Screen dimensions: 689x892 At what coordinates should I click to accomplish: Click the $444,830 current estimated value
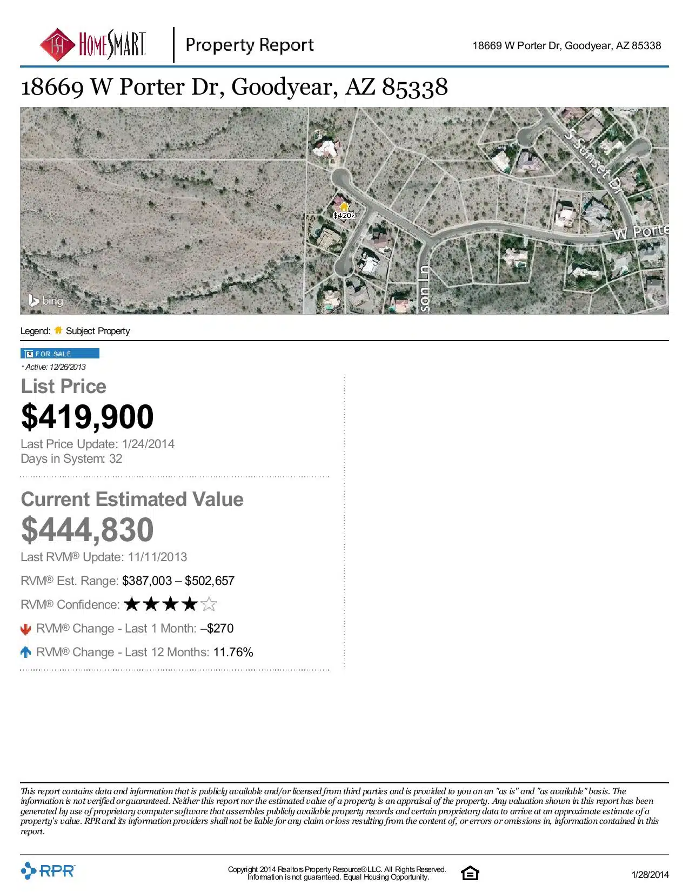[x=88, y=530]
